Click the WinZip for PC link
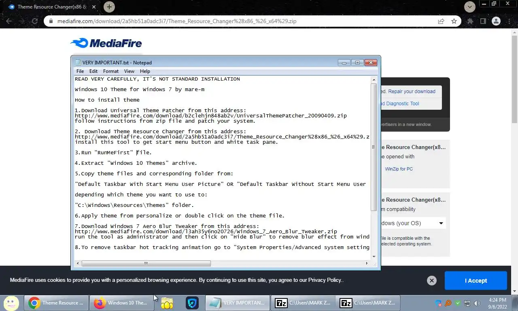Screen dimensions: 518x311 click(399, 169)
